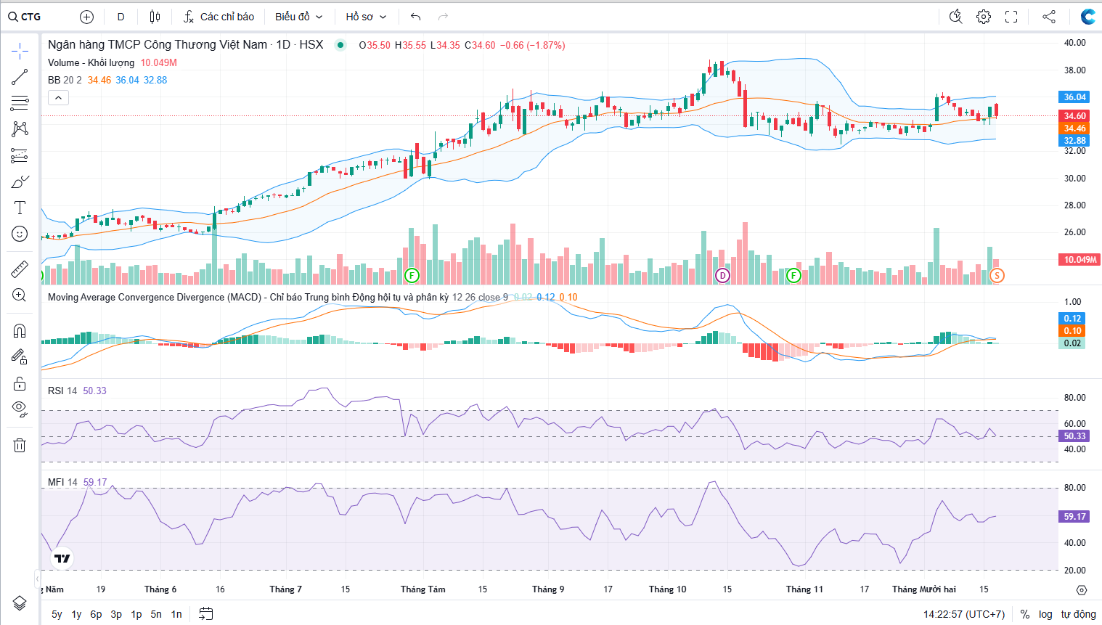Image resolution: width=1102 pixels, height=625 pixels.
Task: Select the ruler measure tool
Action: tap(20, 269)
